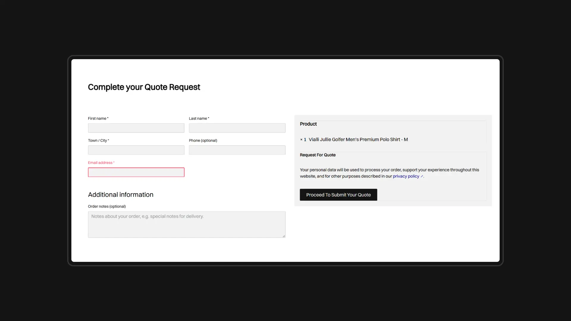Viewport: 571px width, 321px height.
Task: Click the Complete your Quote Request heading
Action: [144, 87]
